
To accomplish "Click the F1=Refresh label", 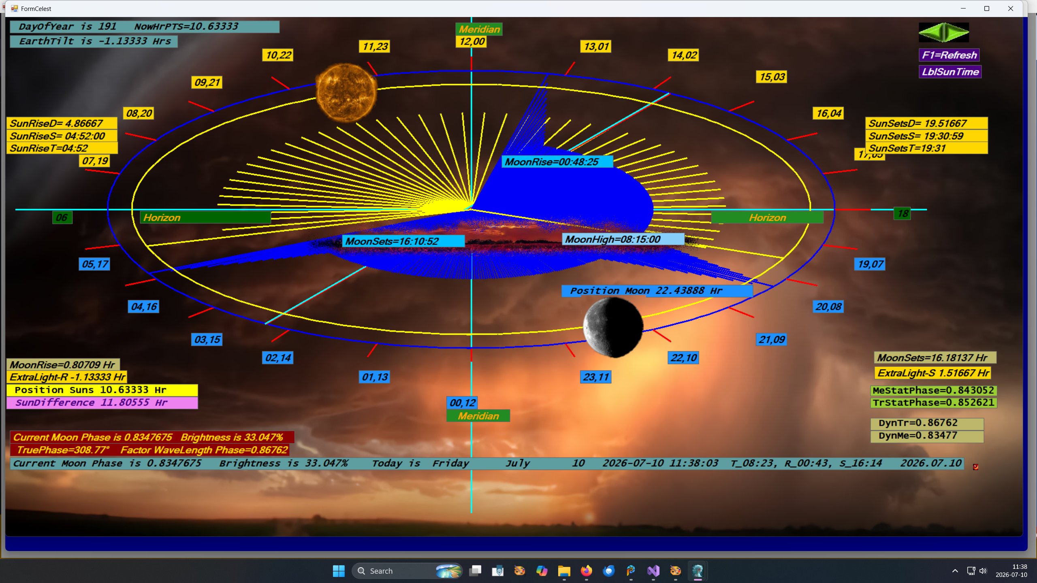I will (x=949, y=55).
